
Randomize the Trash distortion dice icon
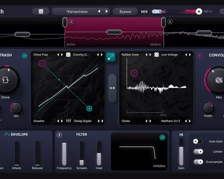68,55
